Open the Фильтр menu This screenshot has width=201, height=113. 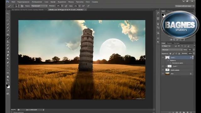click(x=71, y=2)
